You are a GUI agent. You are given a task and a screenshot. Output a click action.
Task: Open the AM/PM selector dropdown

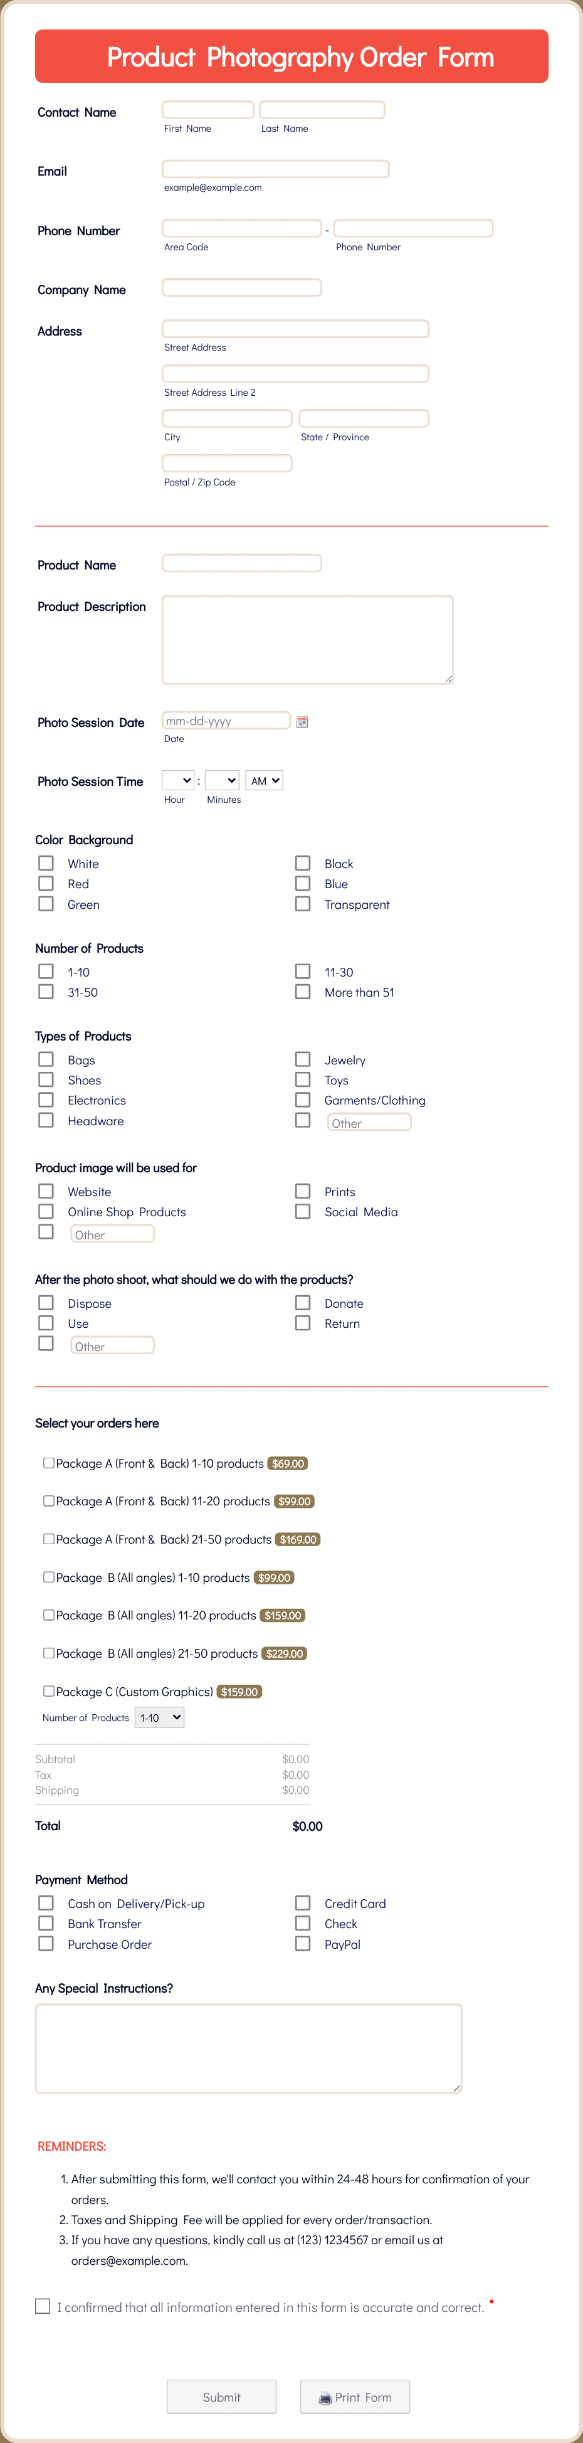point(263,780)
